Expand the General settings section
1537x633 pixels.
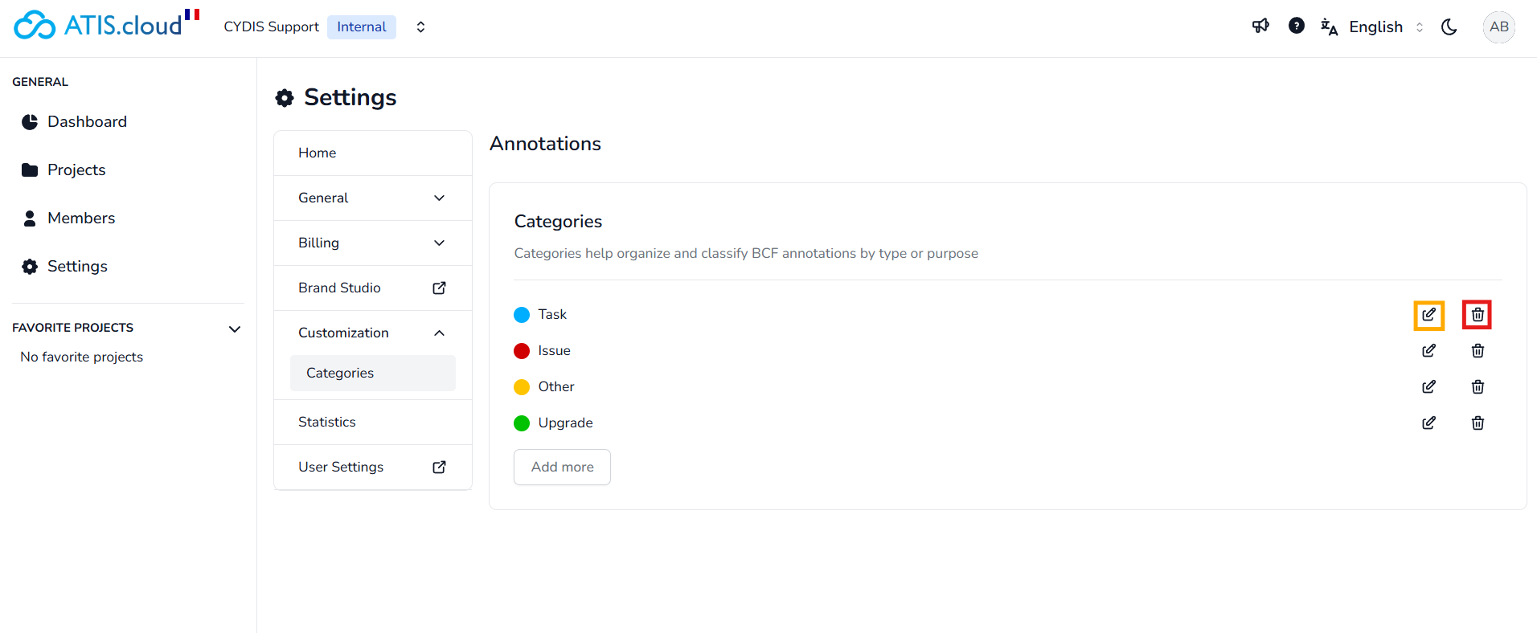click(372, 198)
